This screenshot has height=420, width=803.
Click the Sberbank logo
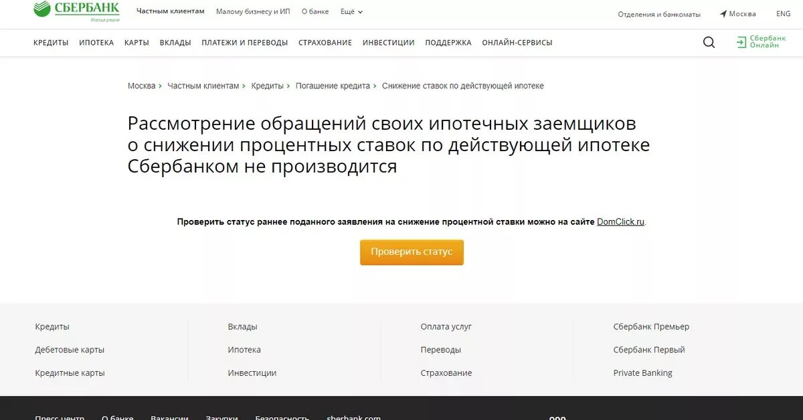click(x=76, y=11)
